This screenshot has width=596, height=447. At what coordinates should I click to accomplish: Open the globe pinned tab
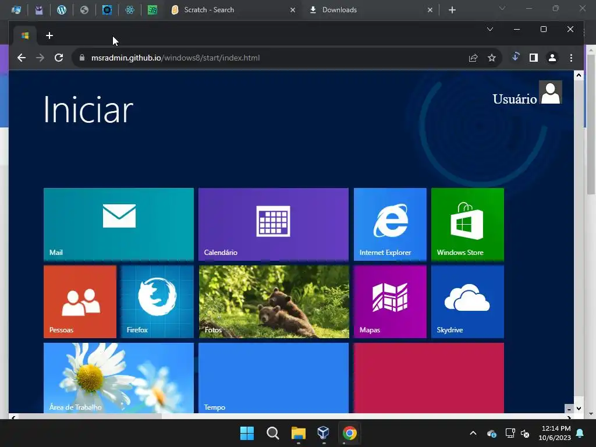(84, 10)
